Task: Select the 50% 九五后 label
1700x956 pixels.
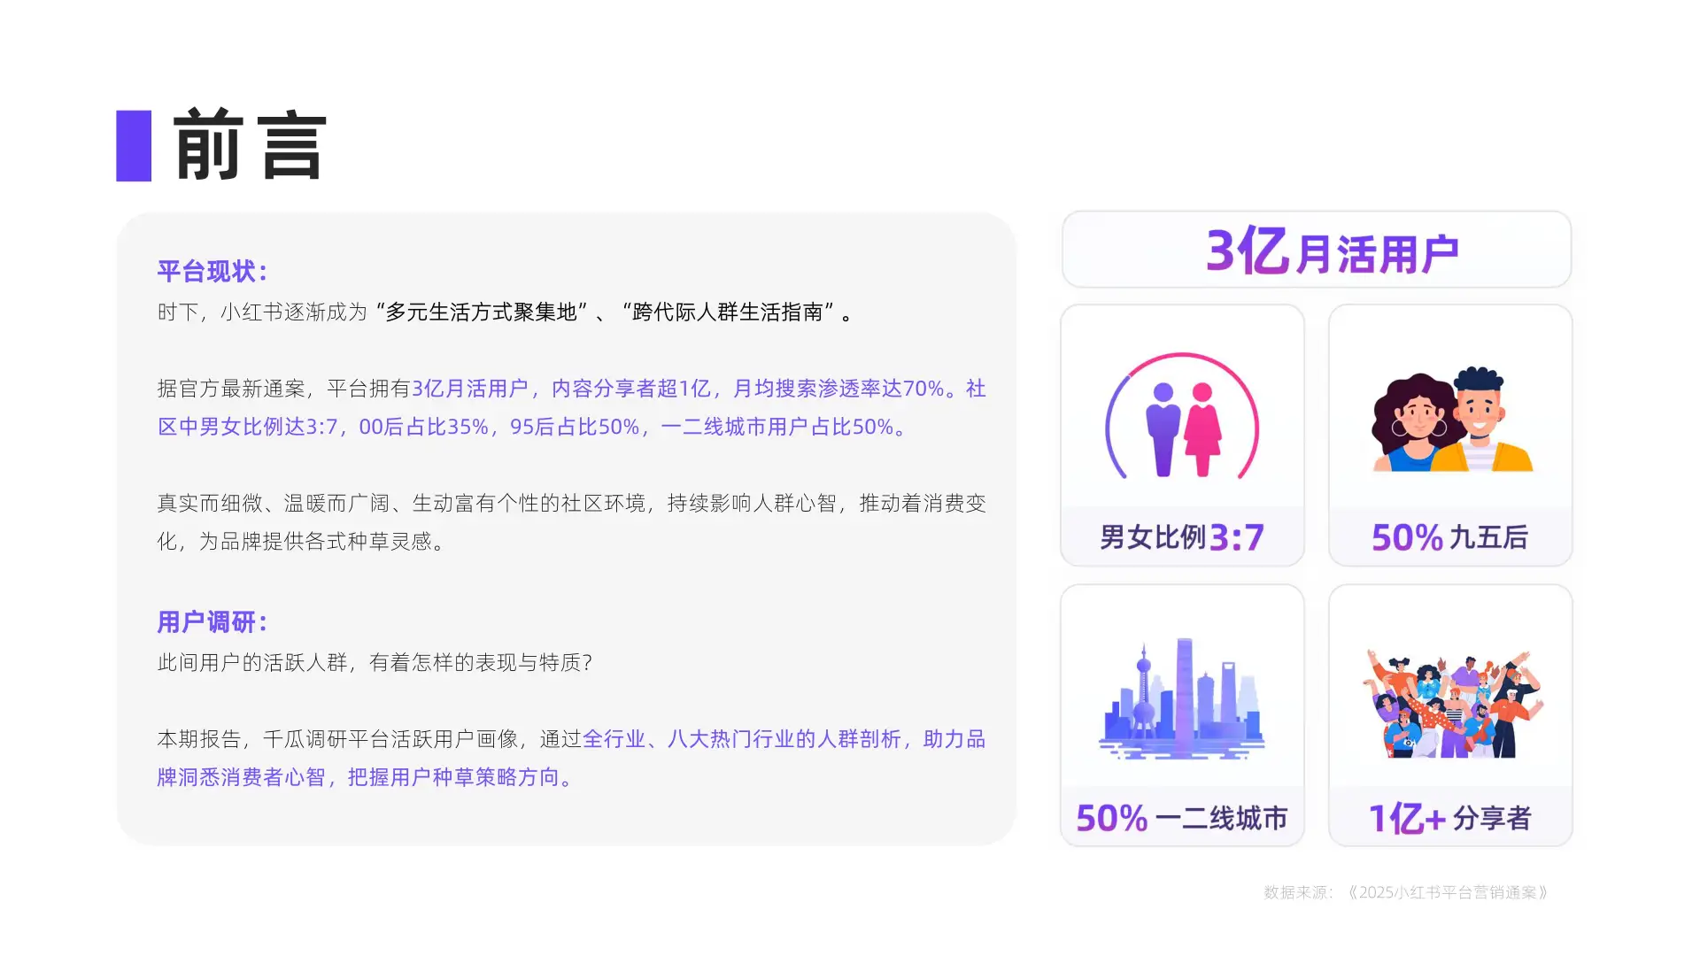Action: (1450, 537)
